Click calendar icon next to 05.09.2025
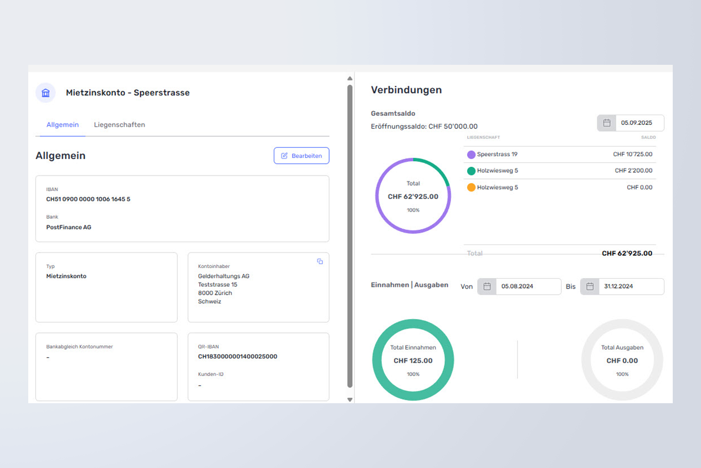This screenshot has height=468, width=701. 606,123
